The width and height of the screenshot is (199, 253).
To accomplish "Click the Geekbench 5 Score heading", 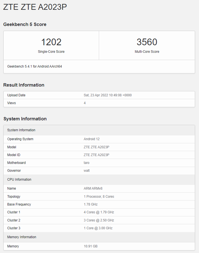I will (25, 24).
